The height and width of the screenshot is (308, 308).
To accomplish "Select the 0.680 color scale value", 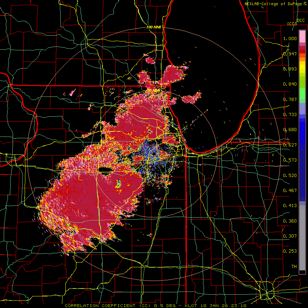I will click(x=290, y=130).
